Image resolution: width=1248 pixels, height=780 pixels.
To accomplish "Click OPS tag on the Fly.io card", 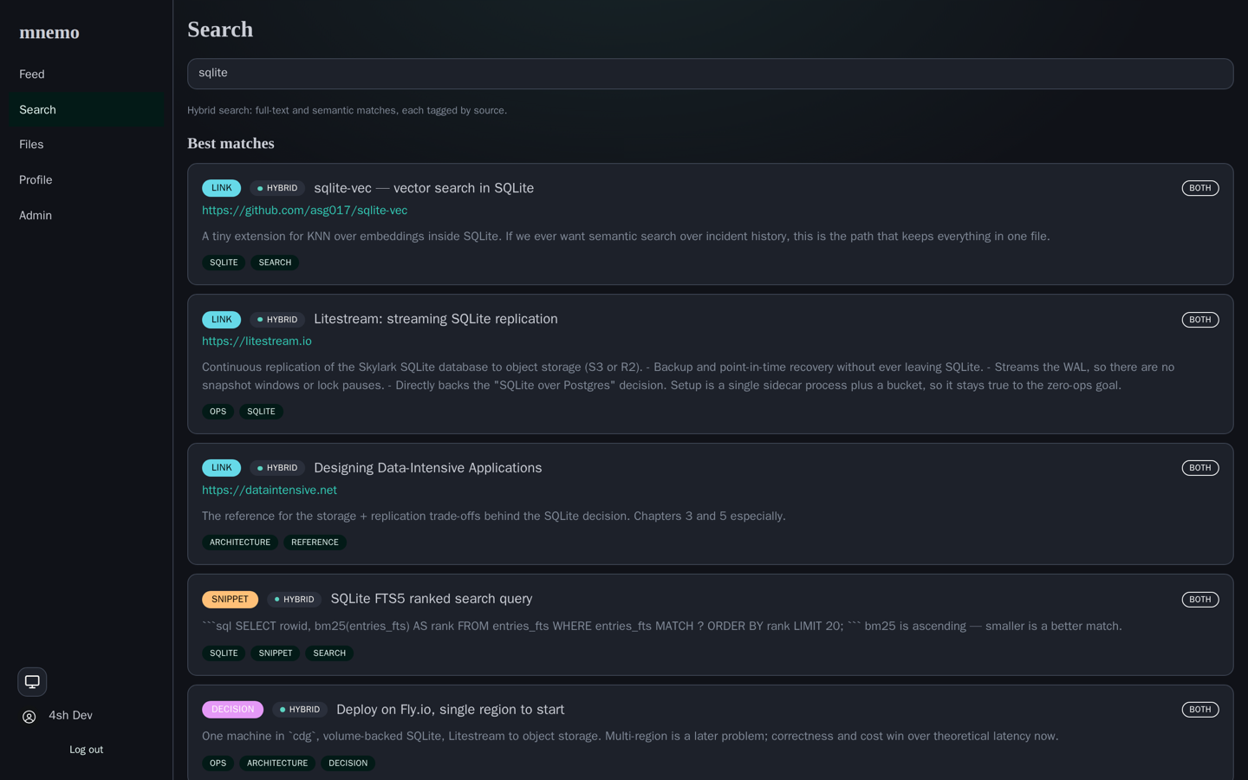I will coord(218,764).
